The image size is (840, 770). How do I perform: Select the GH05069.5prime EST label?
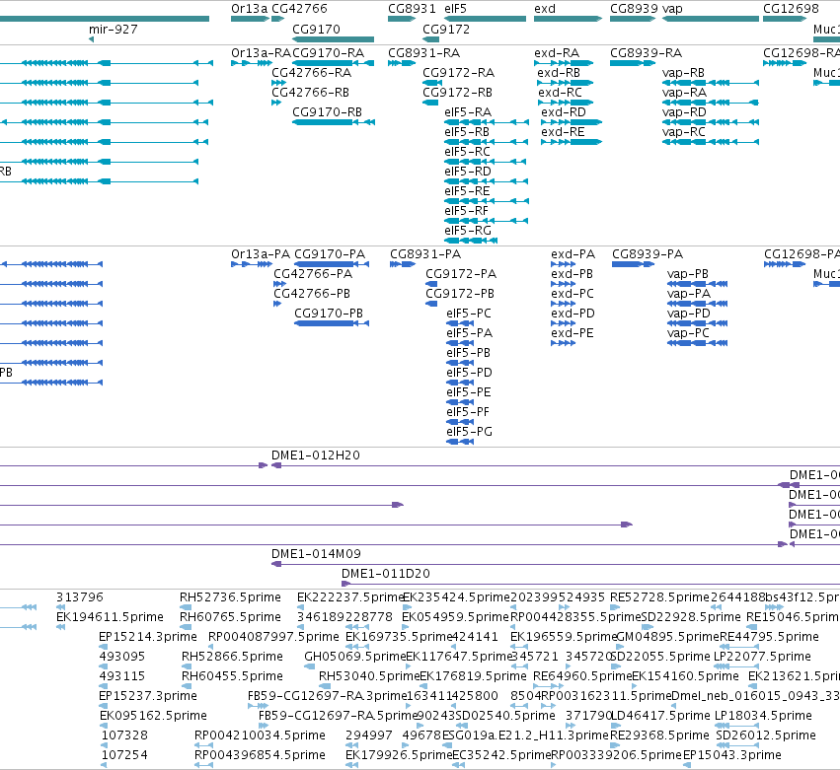tap(355, 657)
